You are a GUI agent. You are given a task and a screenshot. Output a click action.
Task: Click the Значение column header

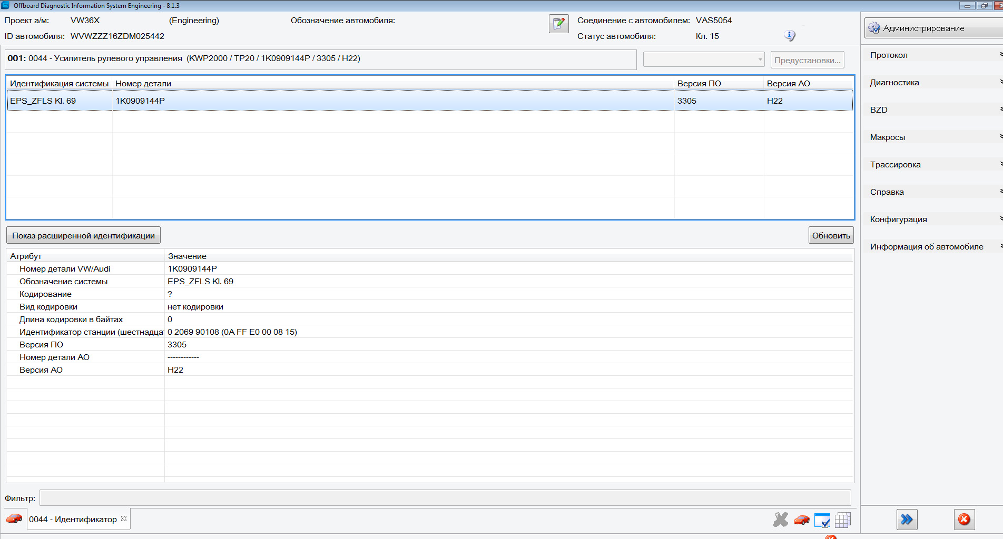(x=509, y=256)
